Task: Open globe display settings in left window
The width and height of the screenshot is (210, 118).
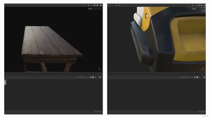Action: coord(95,5)
